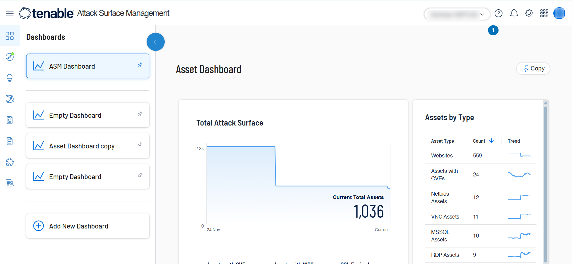Select the ASM Dashboard item
572x264 pixels.
pyautogui.click(x=72, y=66)
